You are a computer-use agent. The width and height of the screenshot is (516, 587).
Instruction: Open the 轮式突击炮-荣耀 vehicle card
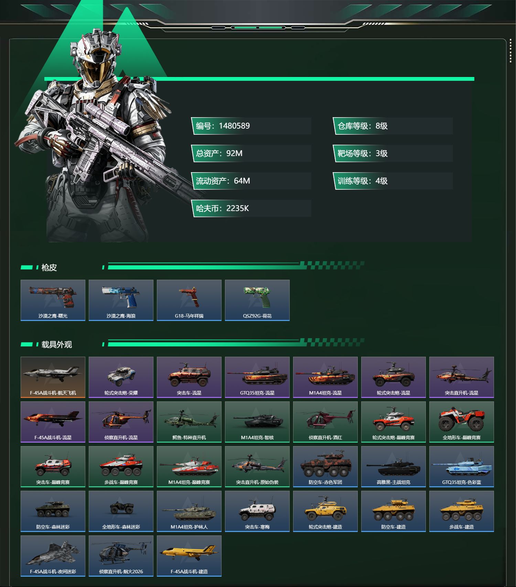pos(121,377)
